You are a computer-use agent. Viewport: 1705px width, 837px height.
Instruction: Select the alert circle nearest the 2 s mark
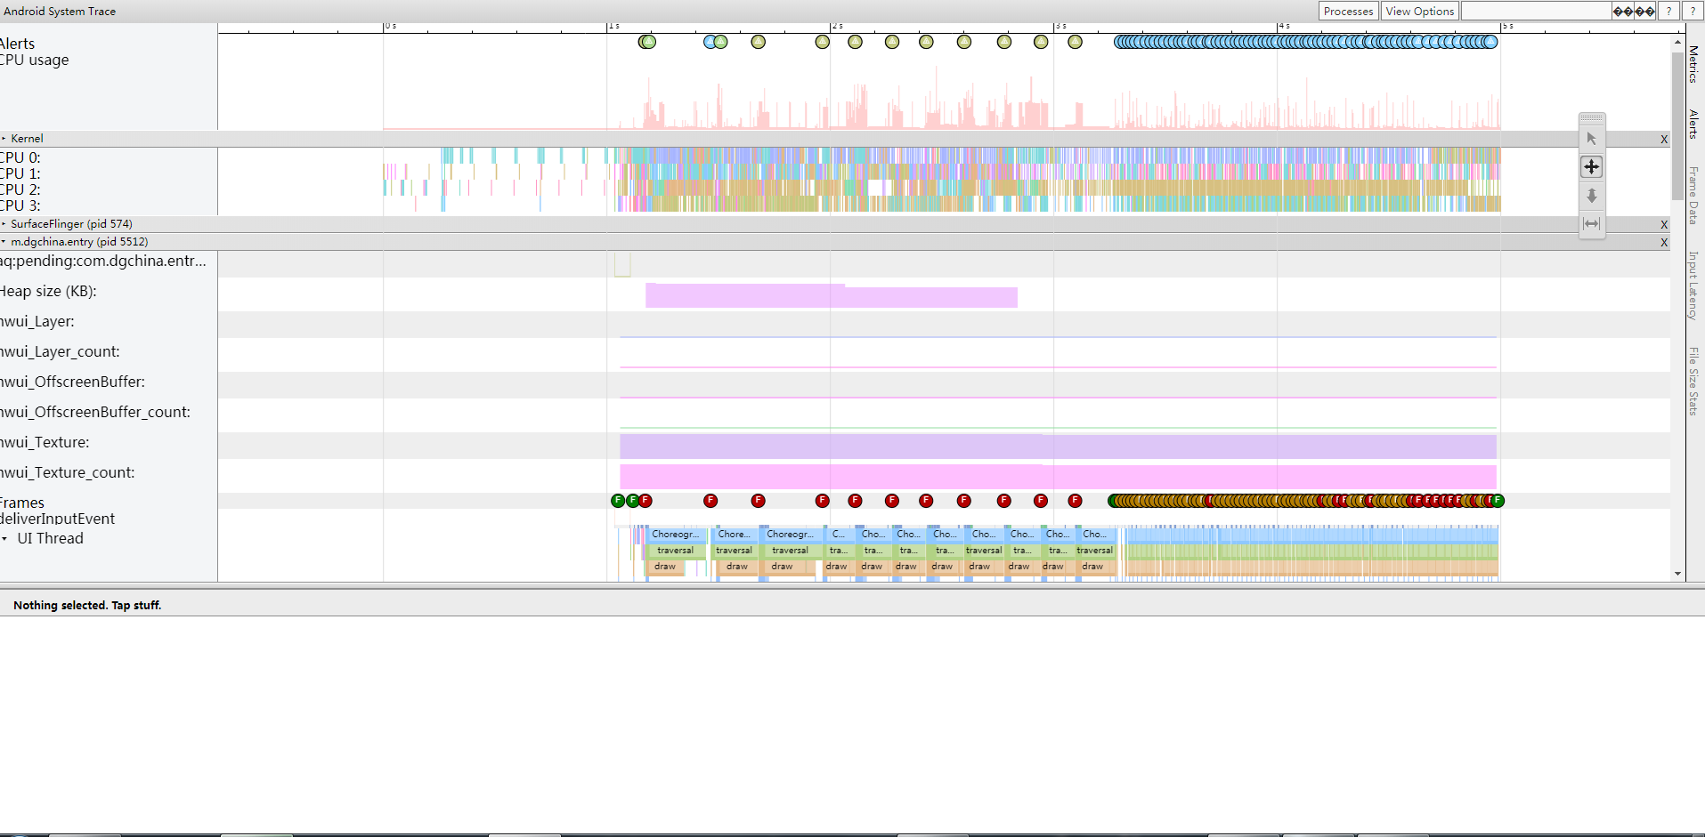point(823,42)
